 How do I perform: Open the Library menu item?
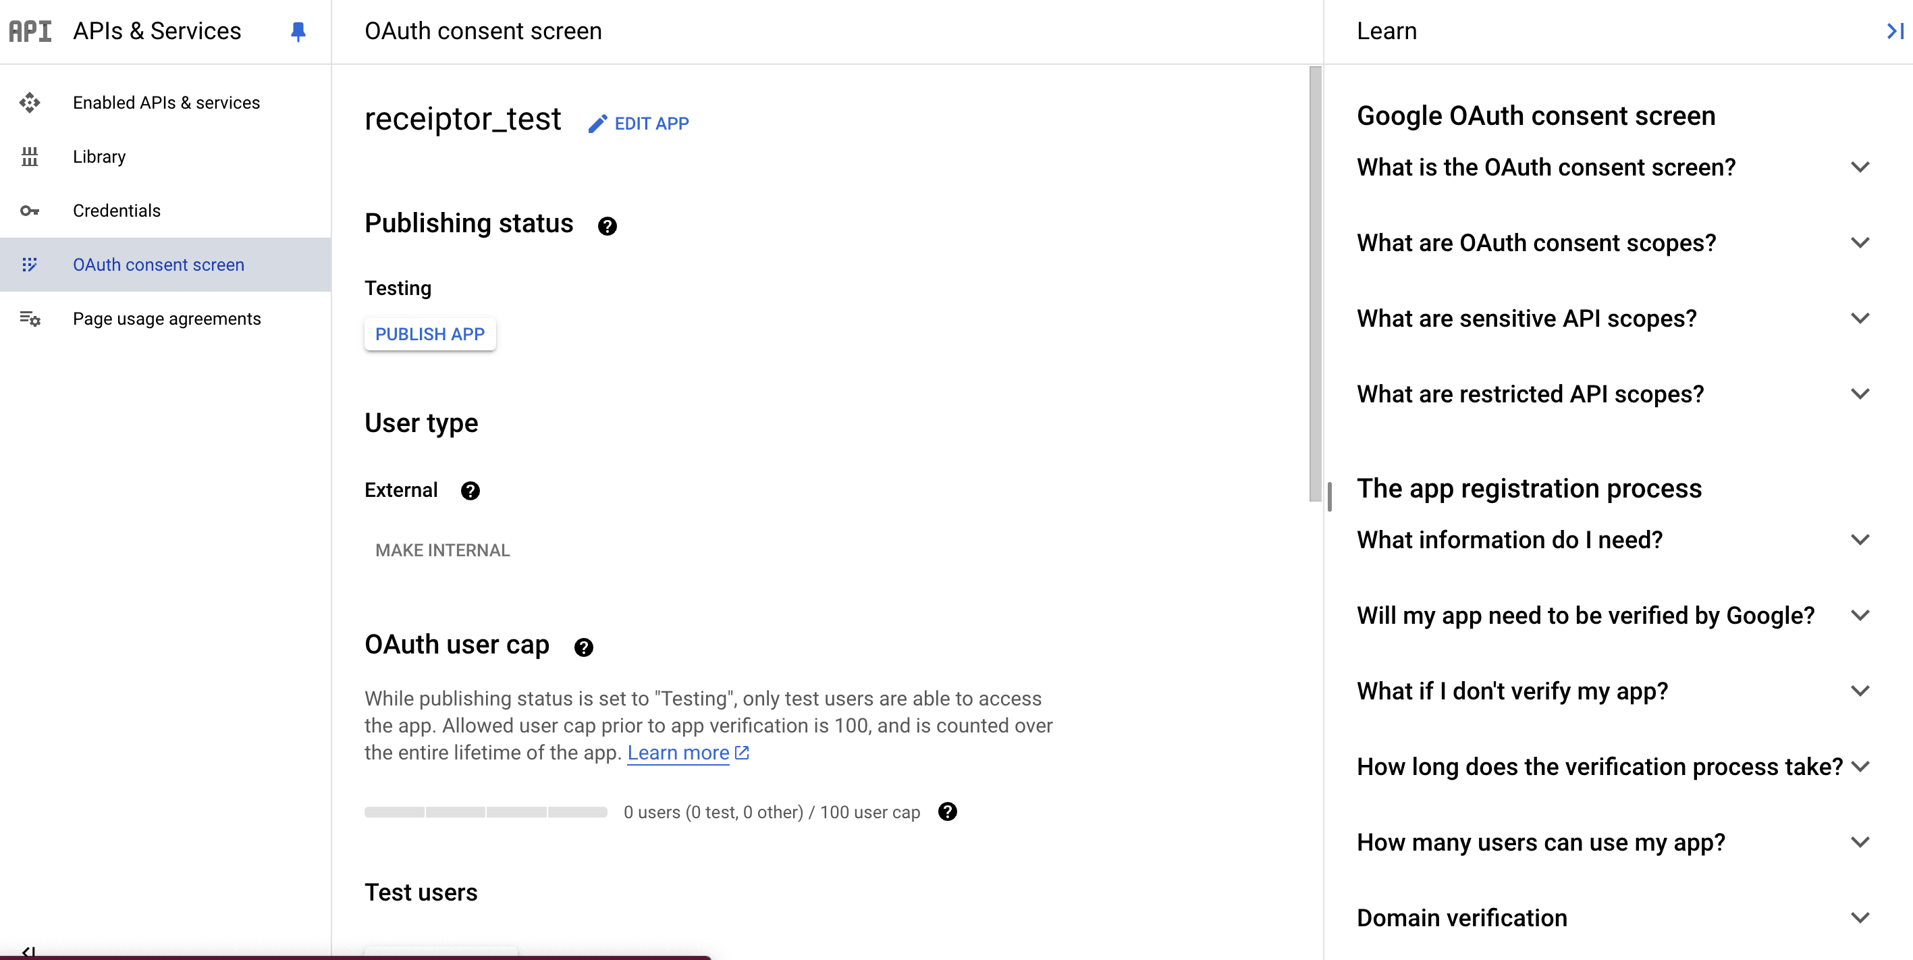click(165, 157)
